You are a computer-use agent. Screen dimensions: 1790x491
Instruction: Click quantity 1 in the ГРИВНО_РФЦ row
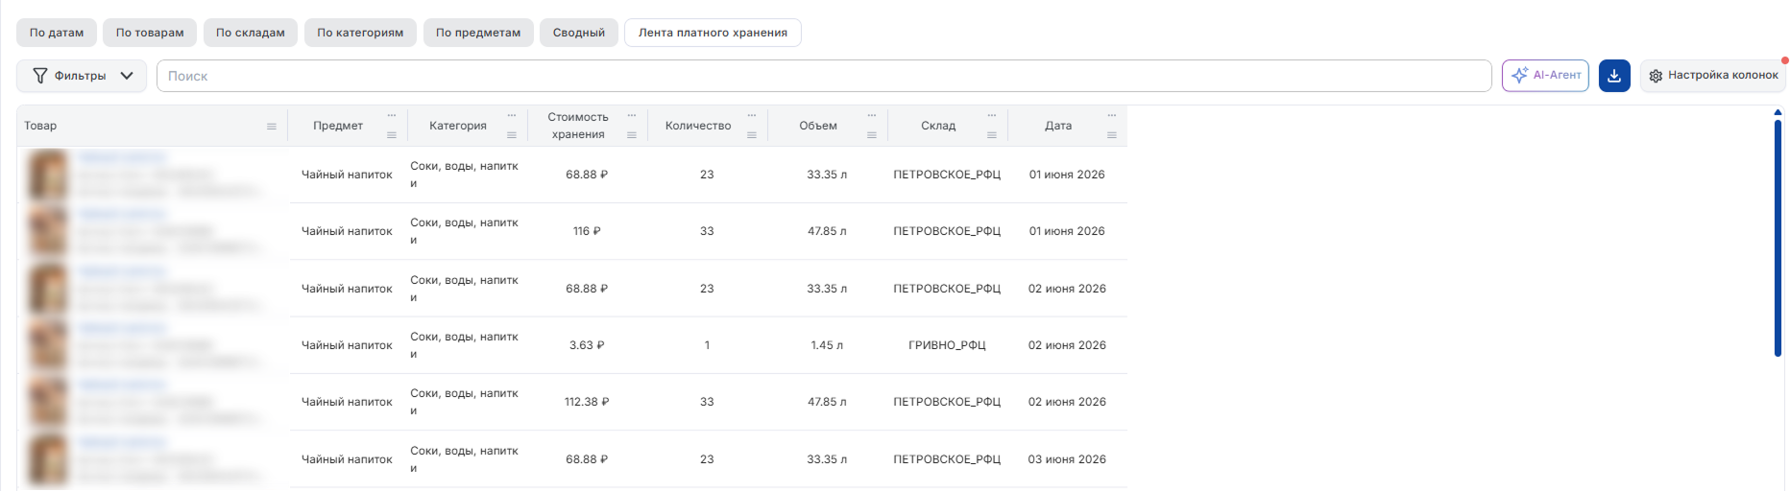[707, 346]
